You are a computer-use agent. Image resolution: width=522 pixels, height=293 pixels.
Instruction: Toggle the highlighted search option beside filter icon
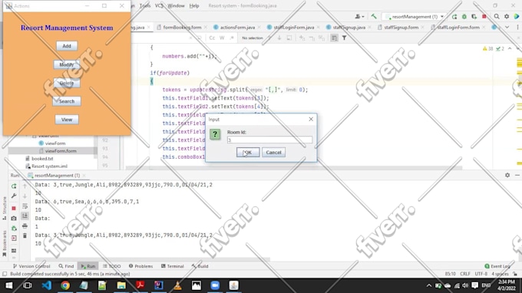pos(334,38)
